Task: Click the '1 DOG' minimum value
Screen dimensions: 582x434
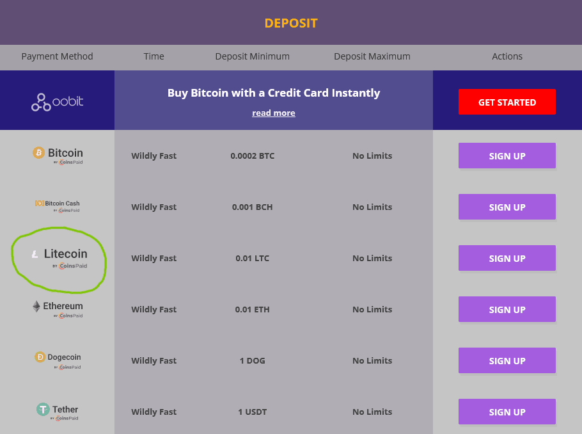Action: tap(253, 361)
